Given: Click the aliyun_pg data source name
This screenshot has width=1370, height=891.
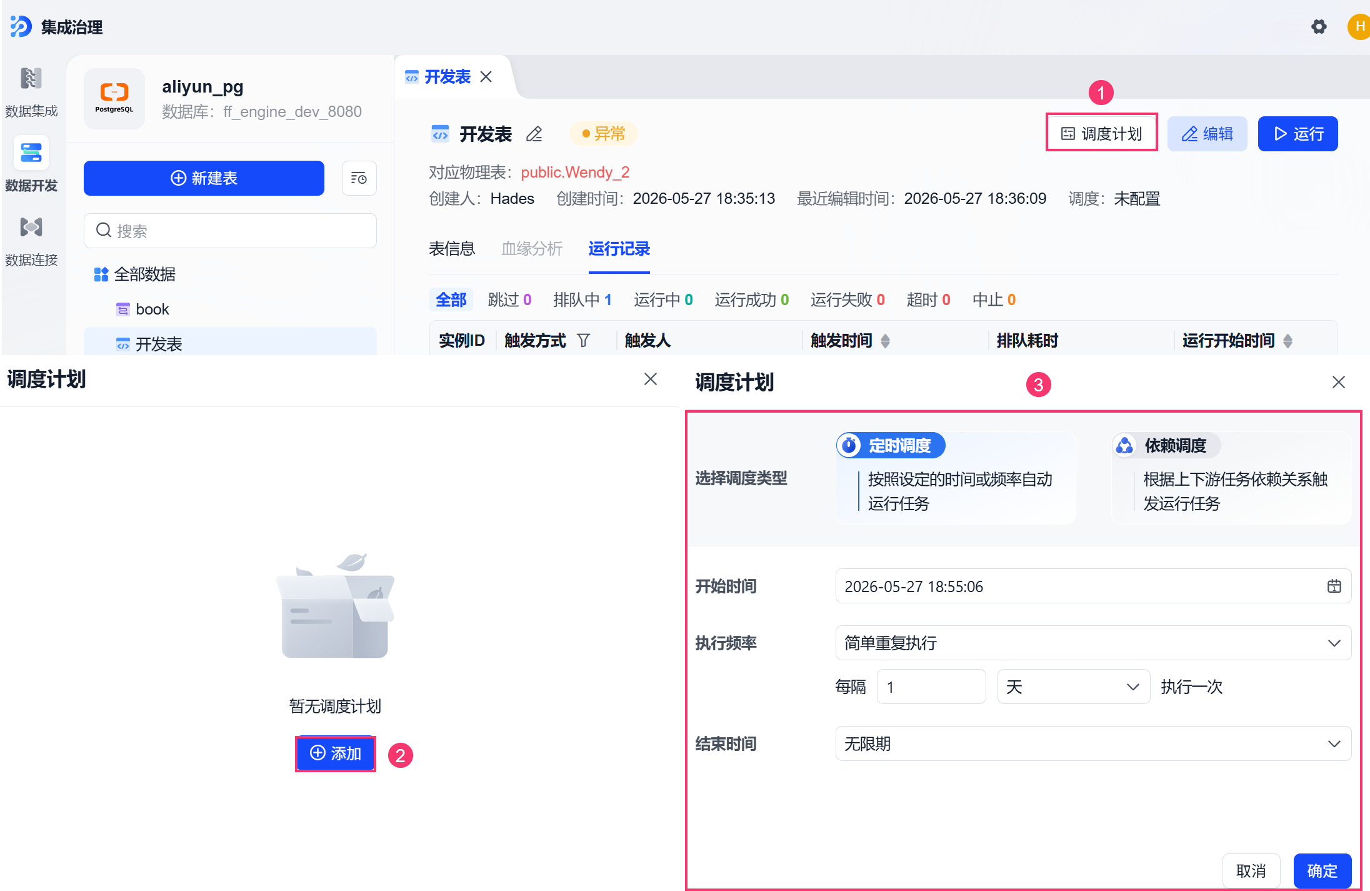Looking at the screenshot, I should (x=202, y=86).
